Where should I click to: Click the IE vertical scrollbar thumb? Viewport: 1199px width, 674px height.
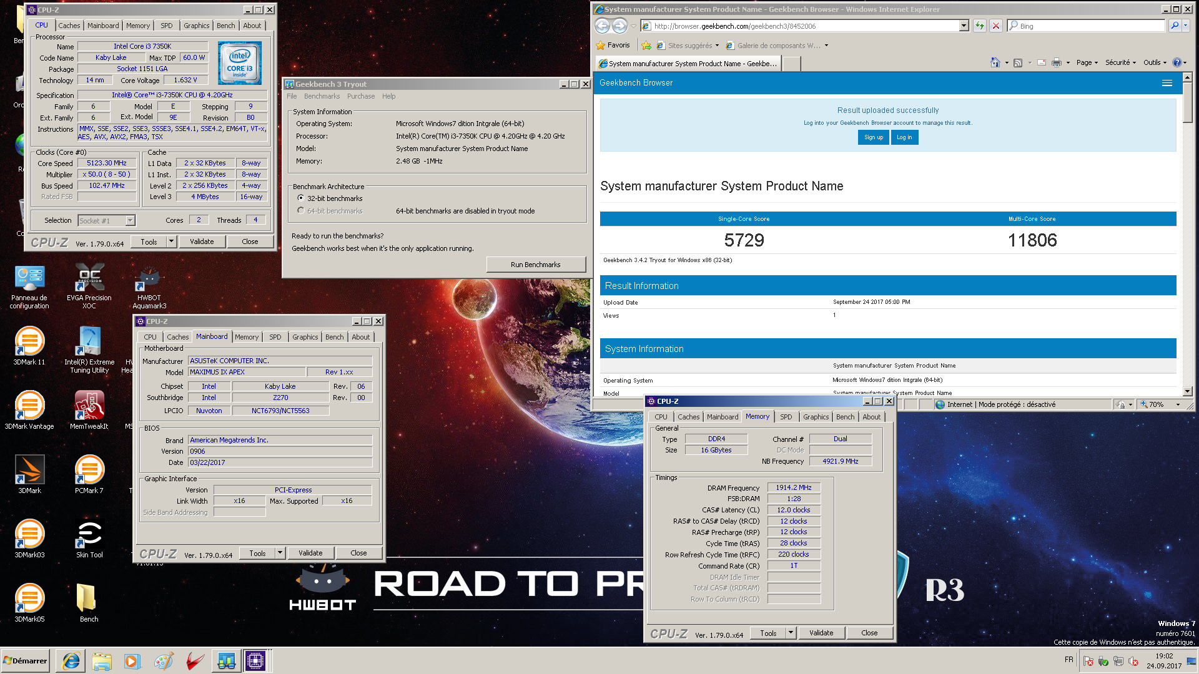1188,102
